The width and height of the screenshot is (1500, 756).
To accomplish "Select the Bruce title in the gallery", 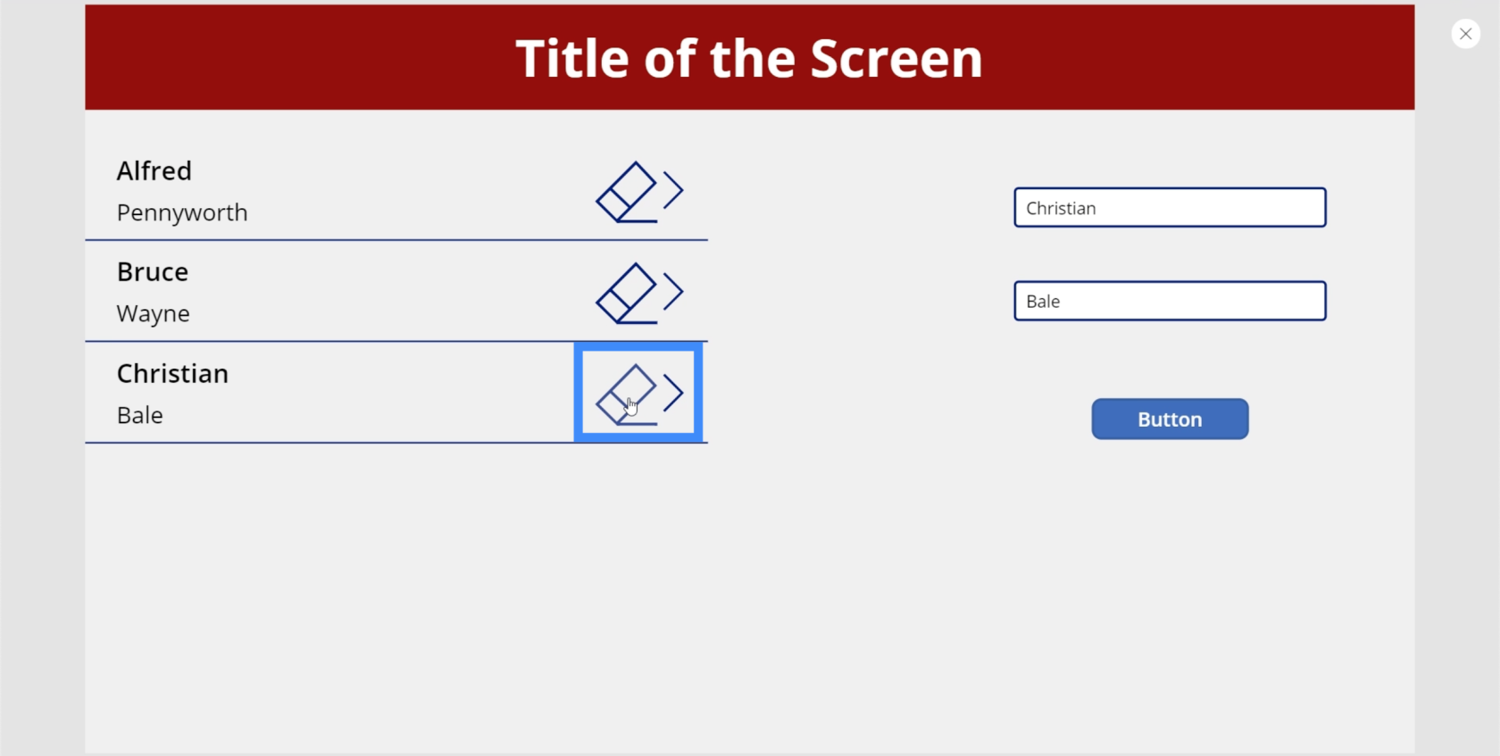I will (x=153, y=271).
